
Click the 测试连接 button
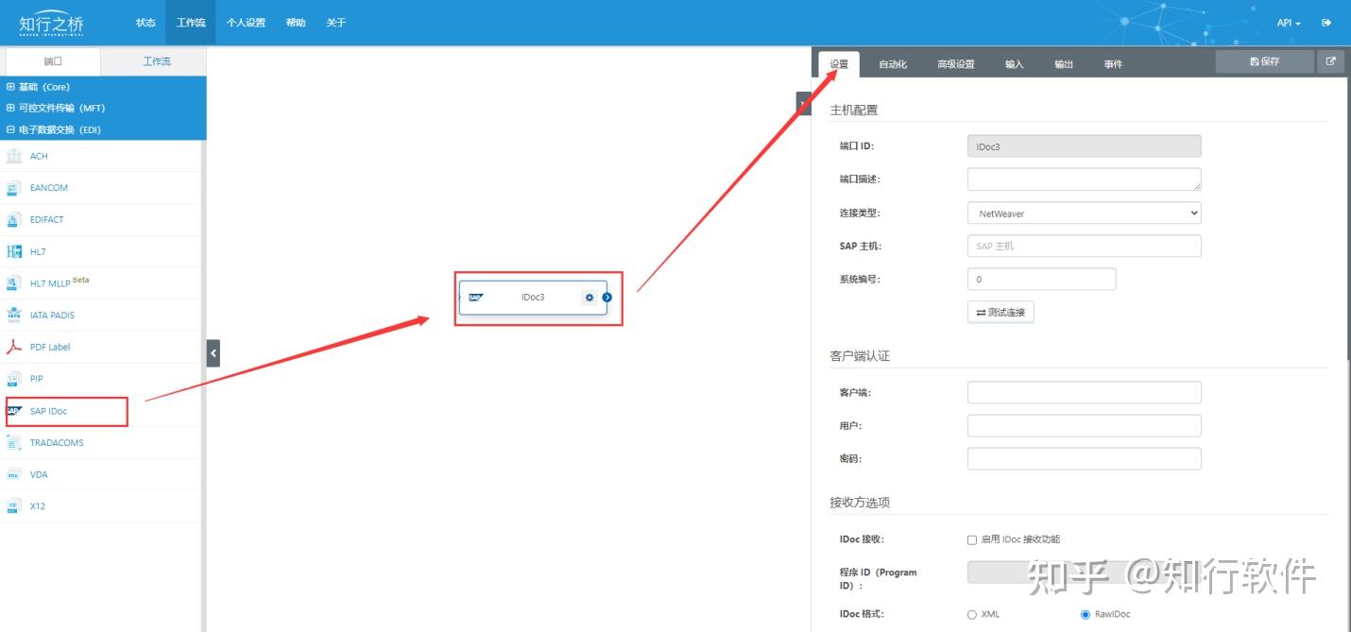click(1000, 311)
